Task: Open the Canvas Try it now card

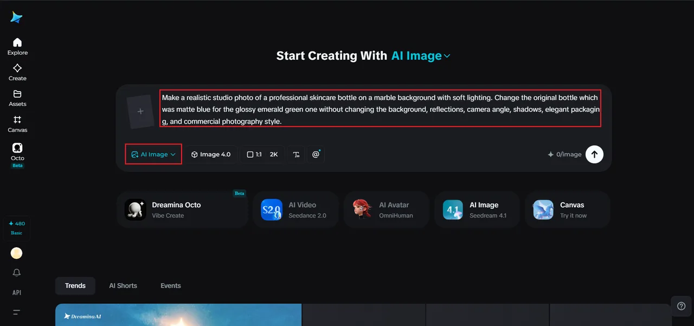Action: [x=567, y=209]
